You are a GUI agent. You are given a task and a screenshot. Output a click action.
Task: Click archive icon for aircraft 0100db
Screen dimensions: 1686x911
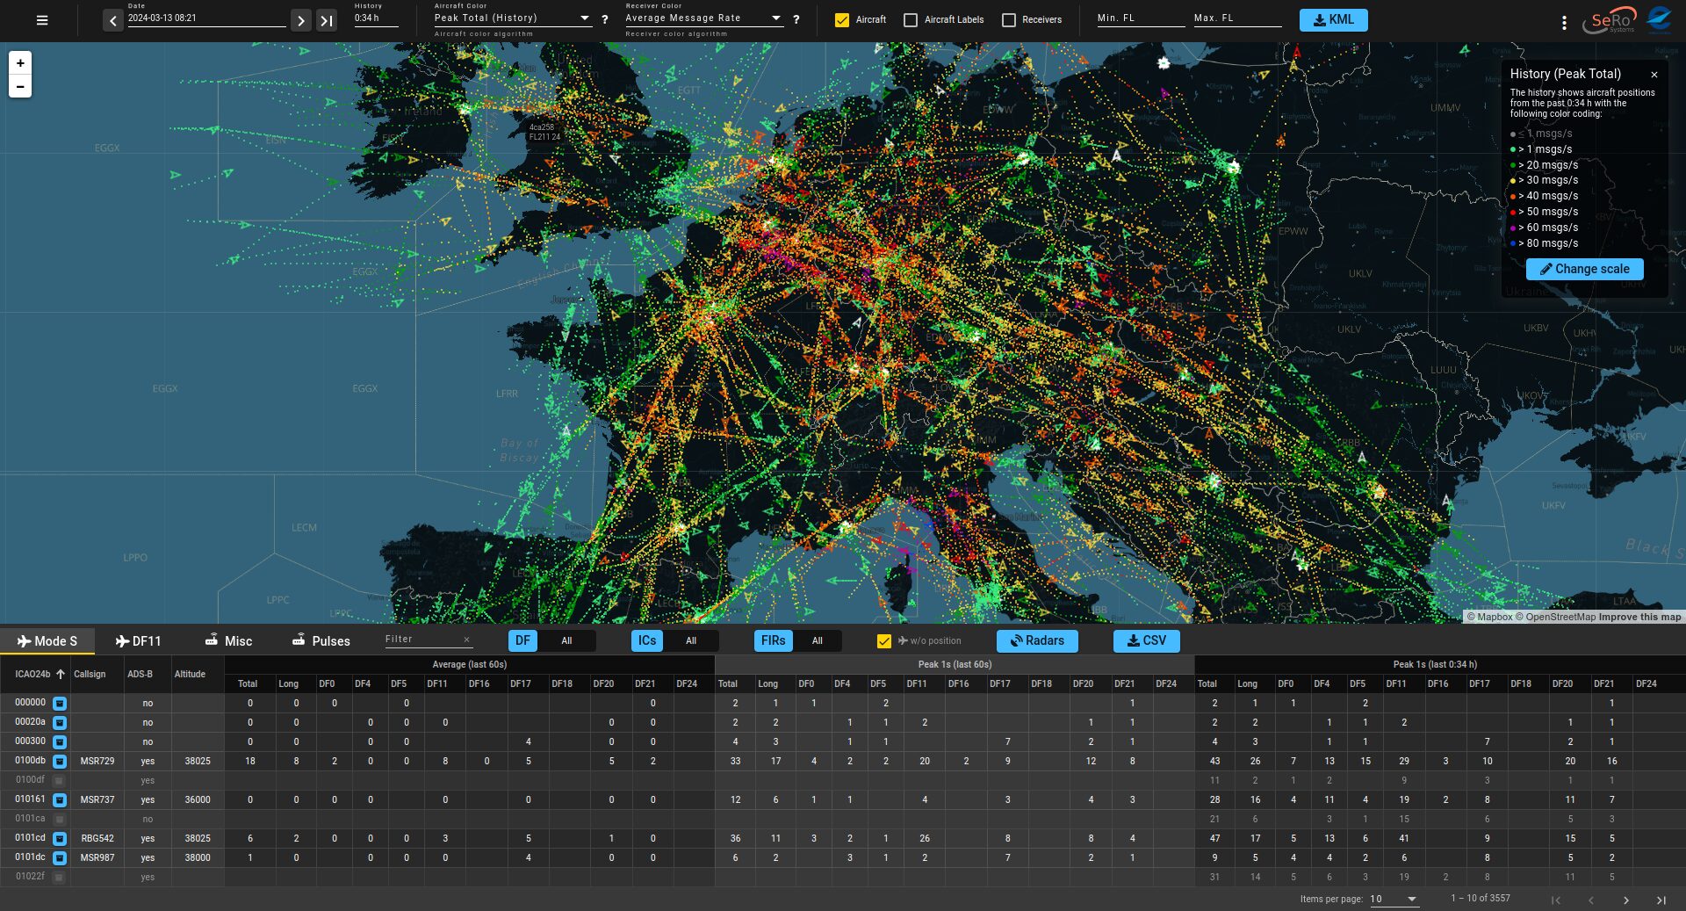click(x=60, y=761)
